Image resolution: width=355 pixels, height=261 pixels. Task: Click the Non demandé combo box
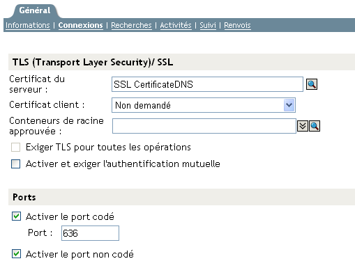(x=204, y=105)
